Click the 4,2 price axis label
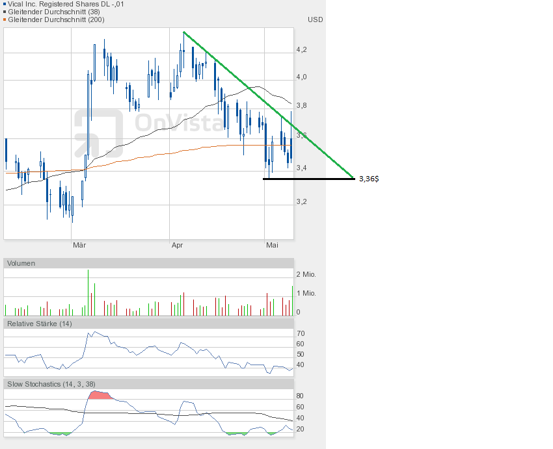 (x=301, y=49)
